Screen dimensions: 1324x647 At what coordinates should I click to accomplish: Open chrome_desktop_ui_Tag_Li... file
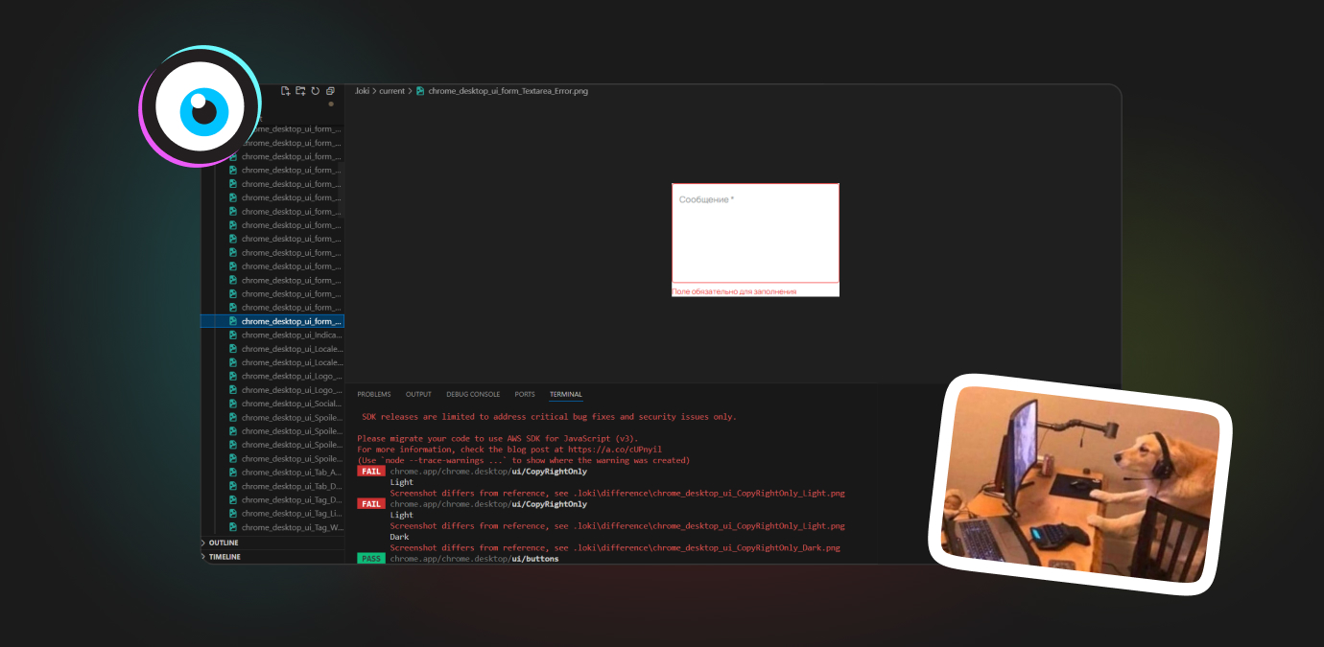click(x=291, y=514)
